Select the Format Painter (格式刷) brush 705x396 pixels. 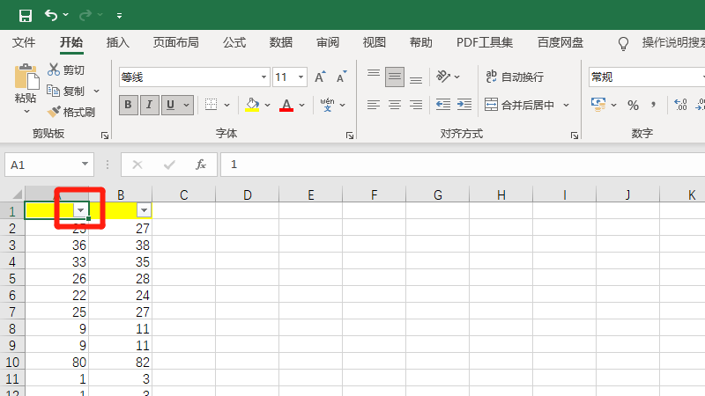[x=55, y=112]
